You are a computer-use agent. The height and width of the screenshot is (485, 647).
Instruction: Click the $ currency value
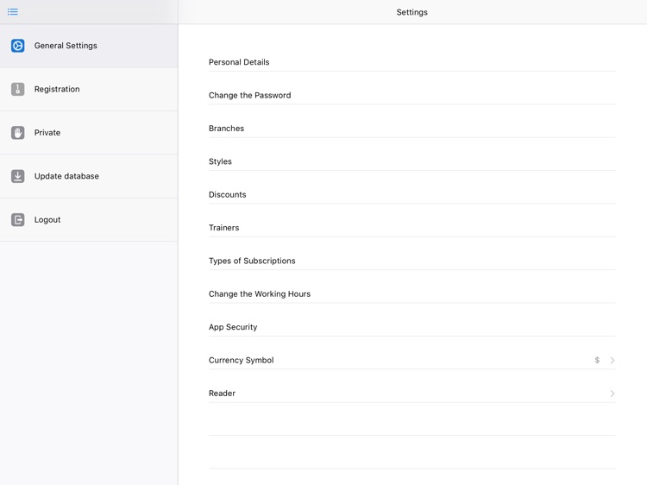pos(597,361)
